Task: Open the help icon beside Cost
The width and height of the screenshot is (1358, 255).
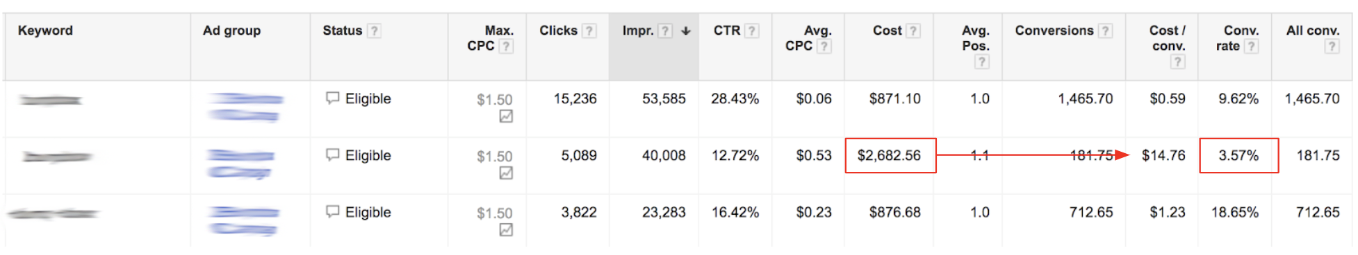Action: pos(913,30)
